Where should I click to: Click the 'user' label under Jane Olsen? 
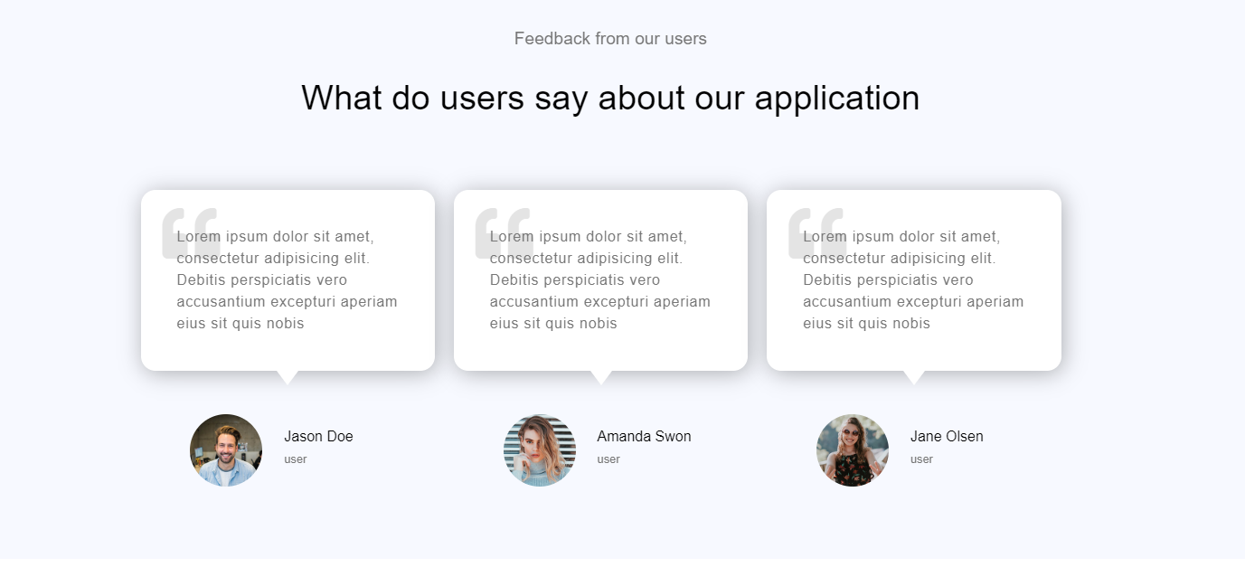click(x=921, y=459)
